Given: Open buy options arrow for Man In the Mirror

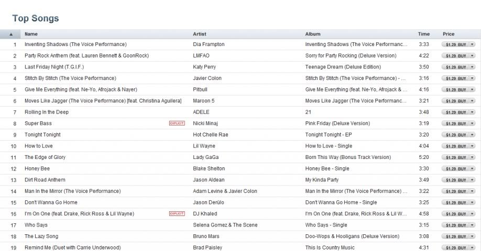Looking at the screenshot, I should click(473, 191).
